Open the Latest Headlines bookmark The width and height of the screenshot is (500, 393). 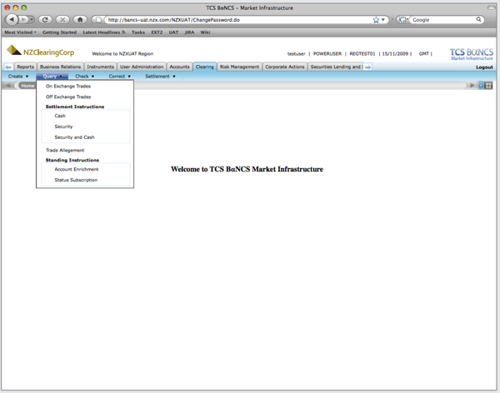click(104, 32)
